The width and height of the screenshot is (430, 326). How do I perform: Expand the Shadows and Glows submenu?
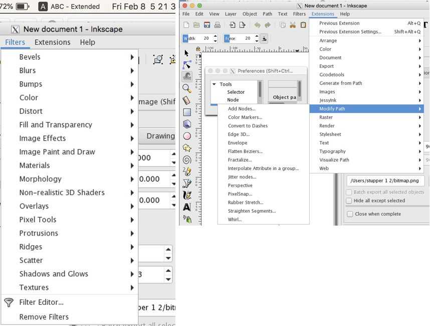[x=54, y=274]
